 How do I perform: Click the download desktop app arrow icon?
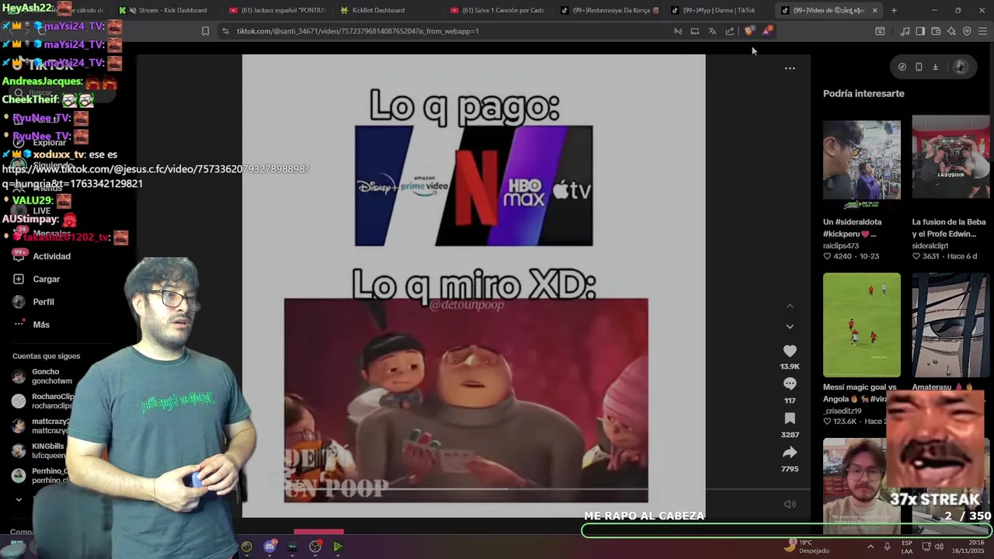[x=935, y=67]
